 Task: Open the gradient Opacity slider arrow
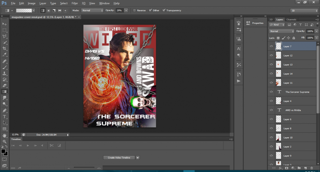126,11
